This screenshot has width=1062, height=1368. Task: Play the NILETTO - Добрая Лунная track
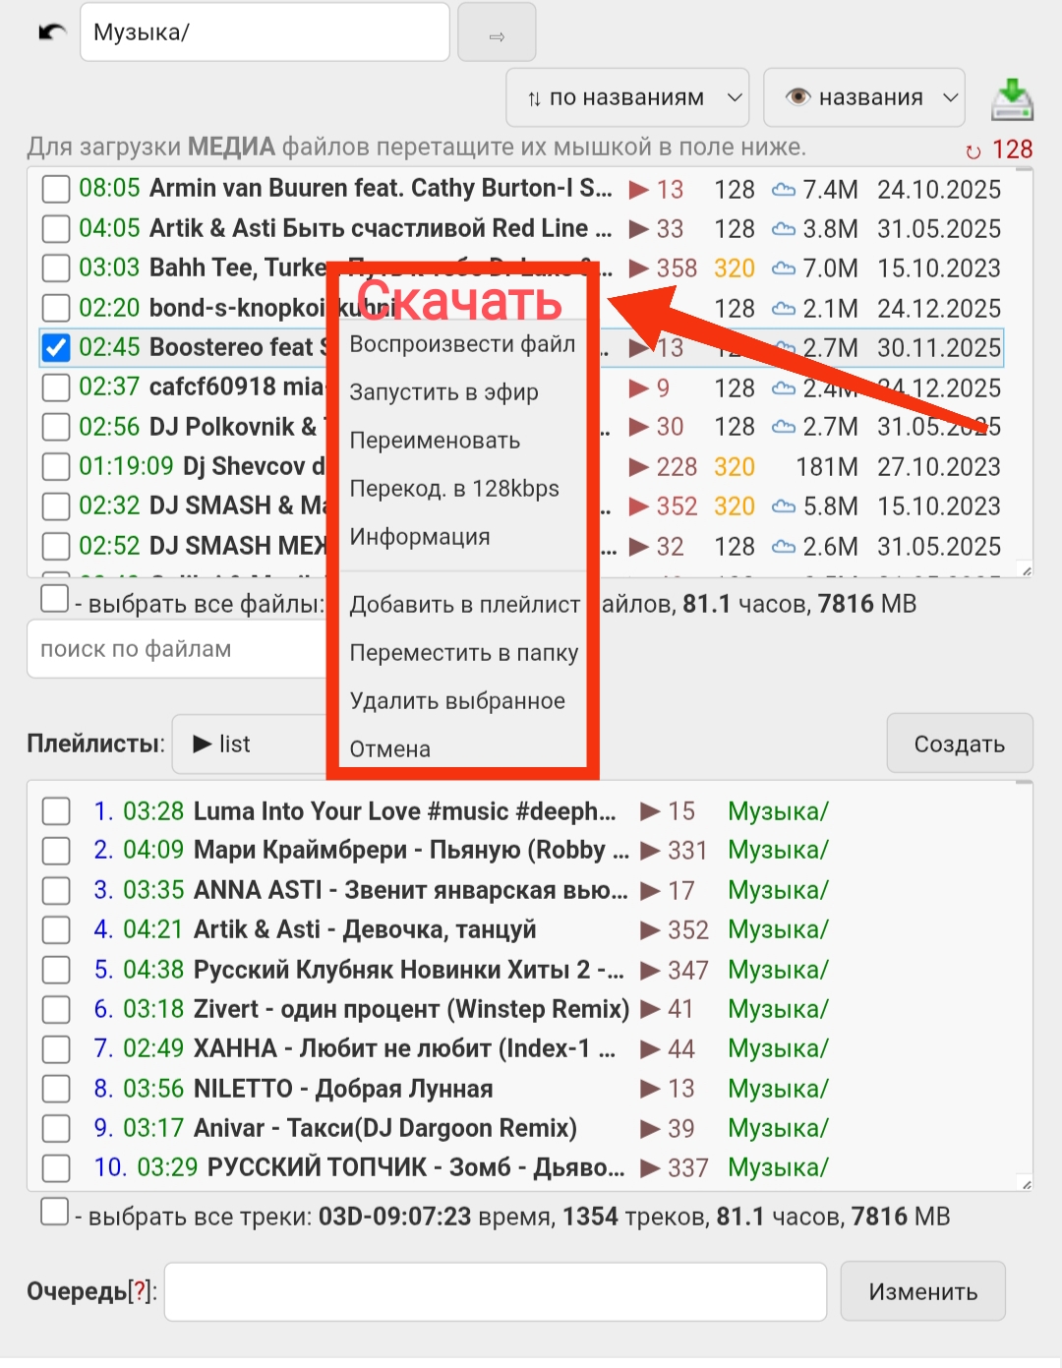click(650, 1089)
